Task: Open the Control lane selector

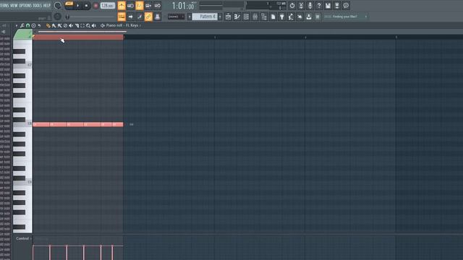Action: point(24,238)
